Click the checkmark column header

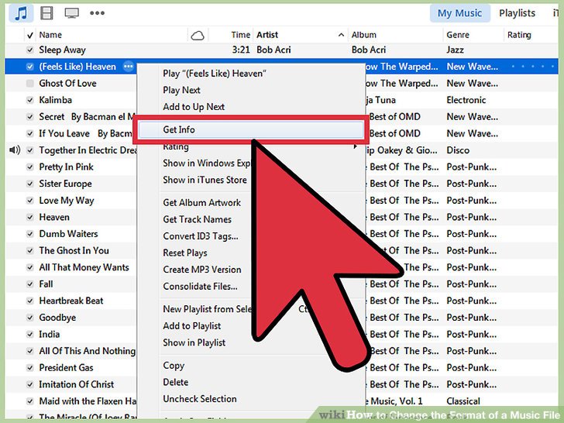click(30, 36)
